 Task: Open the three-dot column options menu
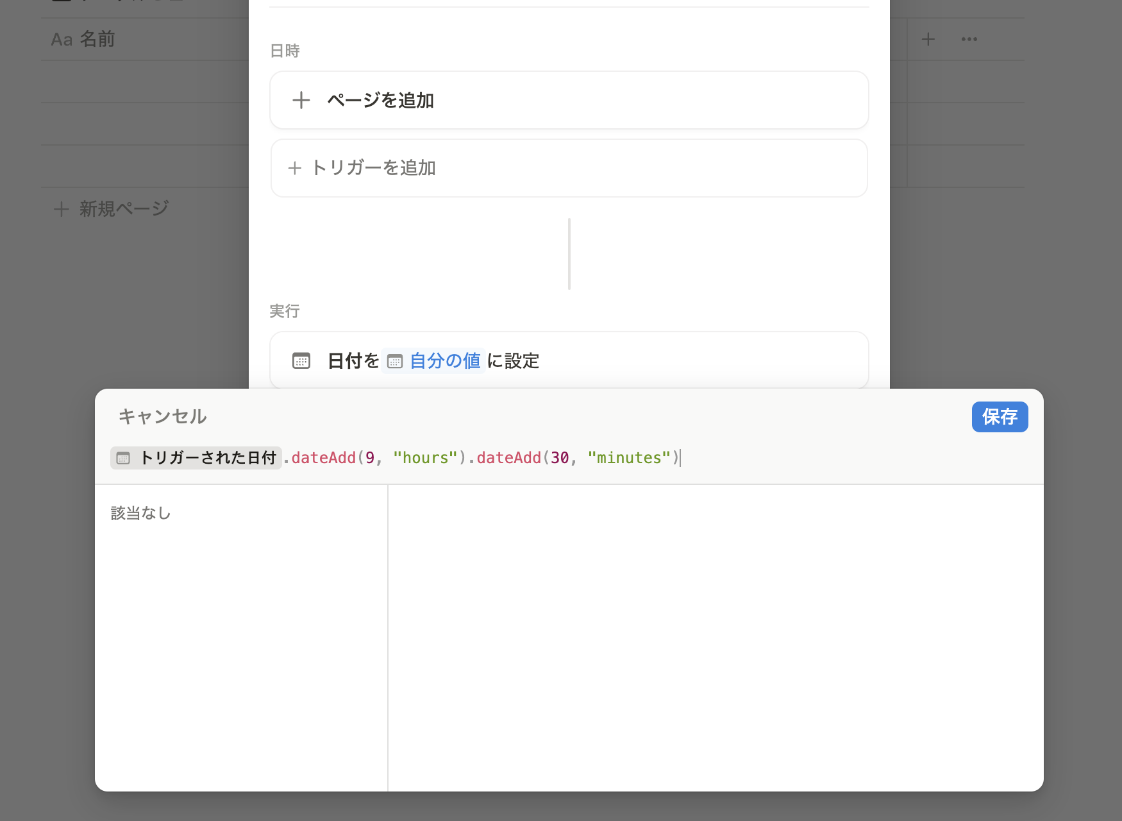coord(969,39)
